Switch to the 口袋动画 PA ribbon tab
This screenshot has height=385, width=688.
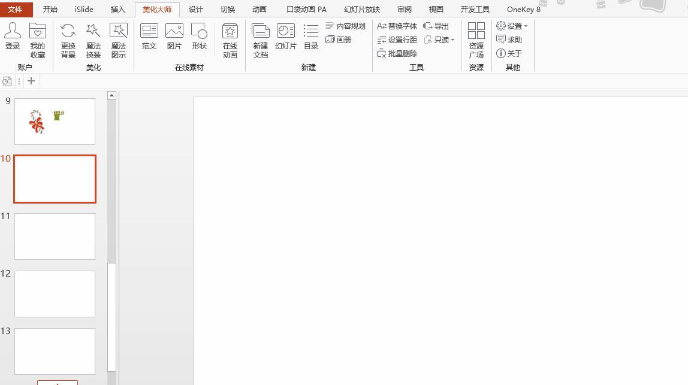[306, 9]
